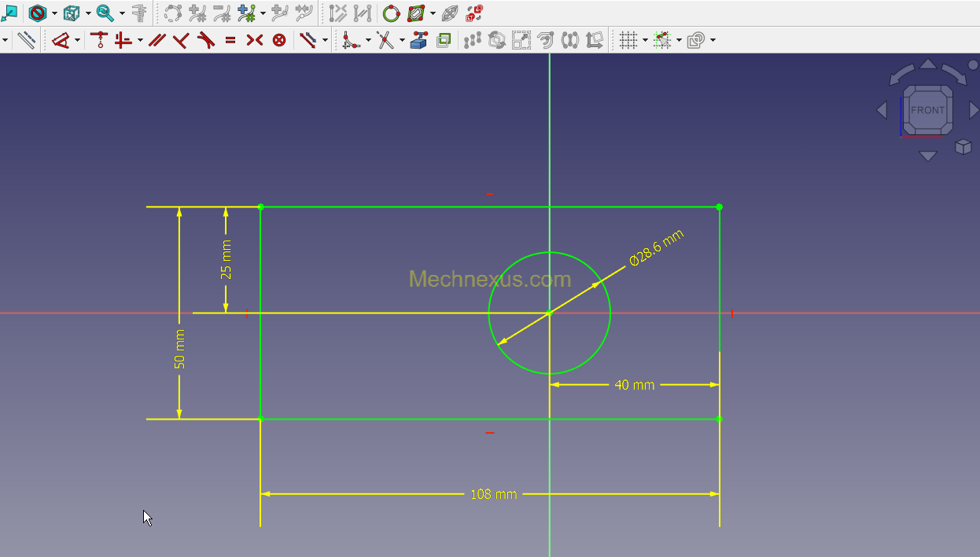The height and width of the screenshot is (557, 980).
Task: Apply the tangent constraint
Action: pos(205,40)
